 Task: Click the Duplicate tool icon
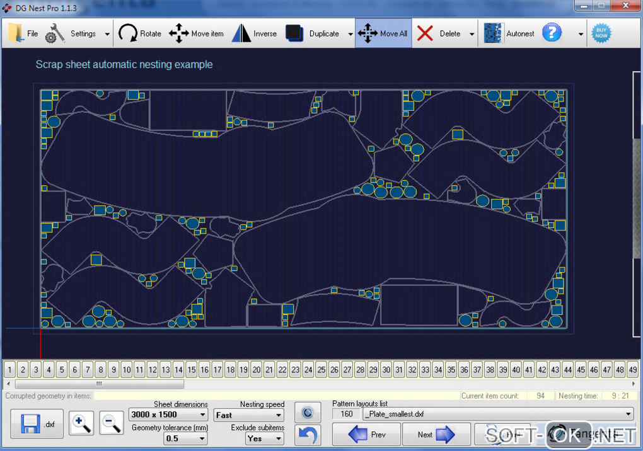(x=295, y=33)
